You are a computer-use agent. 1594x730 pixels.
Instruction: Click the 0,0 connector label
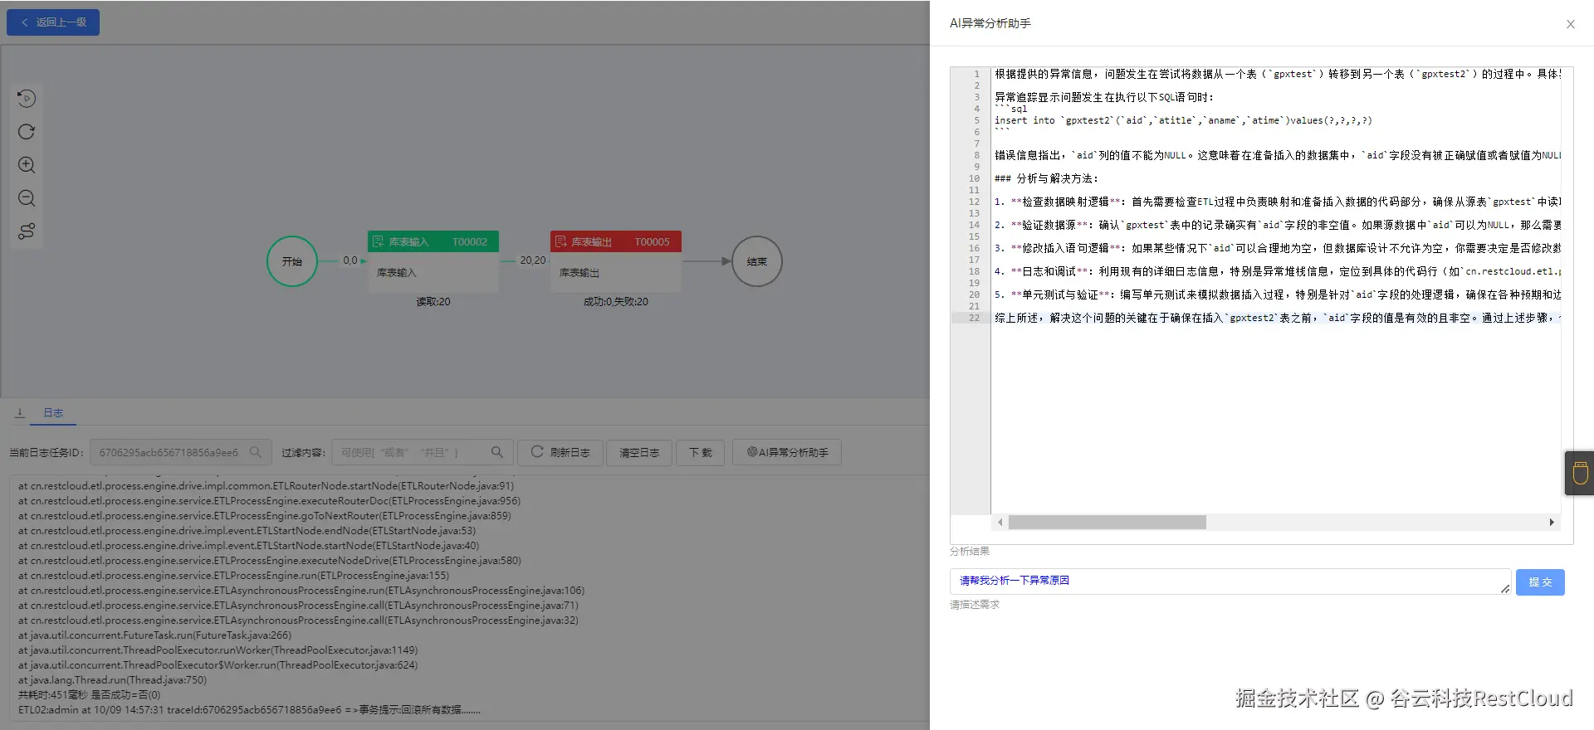pos(350,260)
